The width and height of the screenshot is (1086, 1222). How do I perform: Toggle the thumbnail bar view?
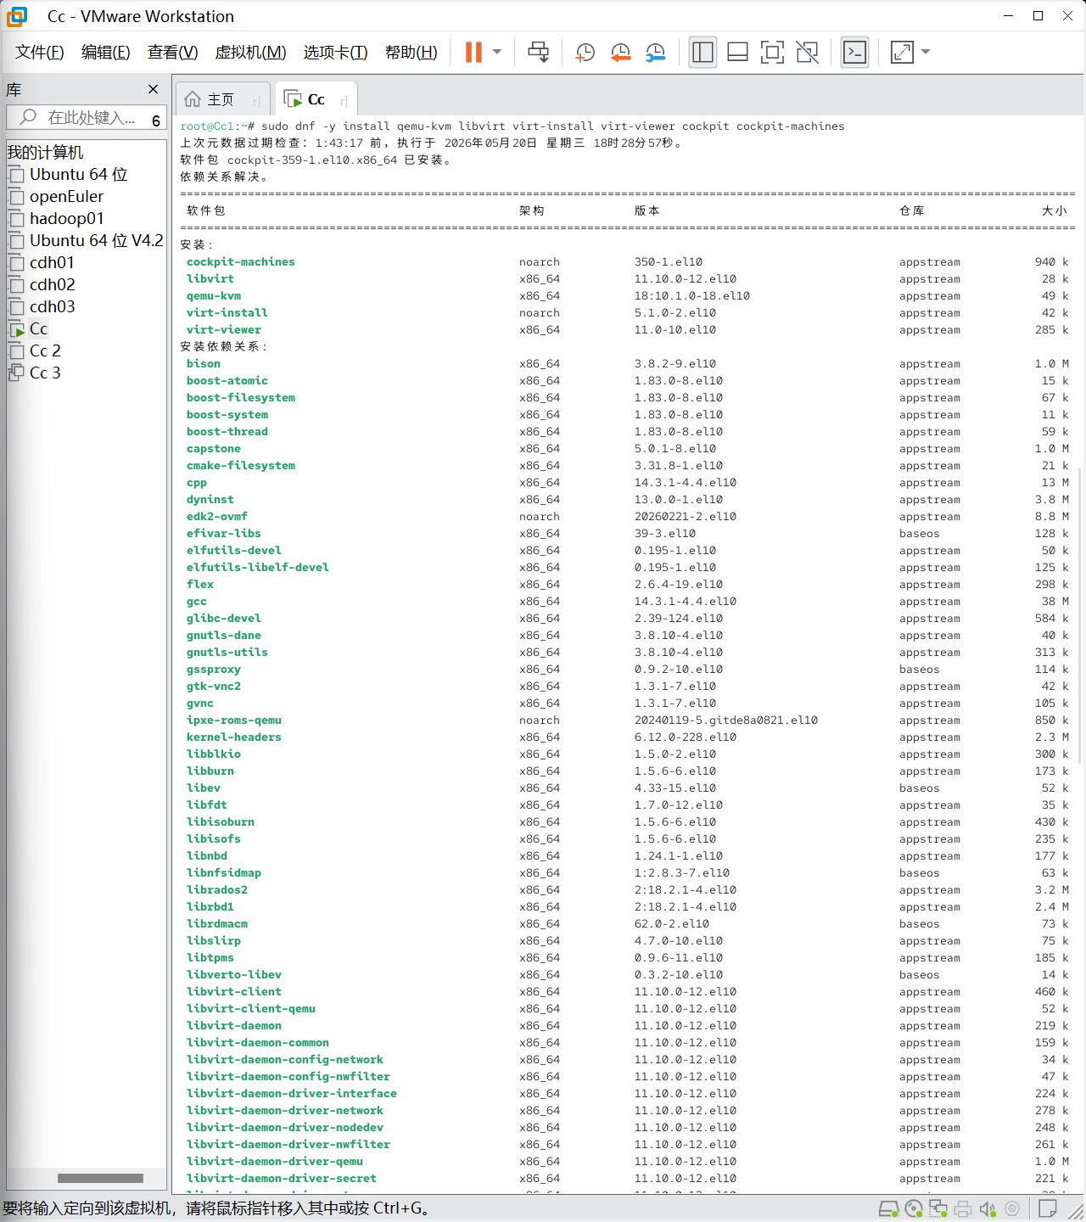[738, 52]
